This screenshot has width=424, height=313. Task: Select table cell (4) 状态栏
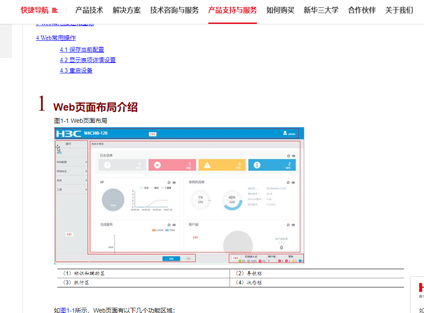coord(317,283)
